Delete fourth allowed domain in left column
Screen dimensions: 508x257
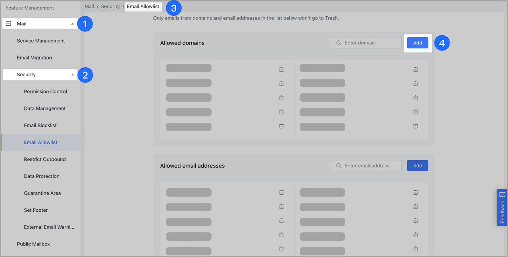(x=281, y=112)
